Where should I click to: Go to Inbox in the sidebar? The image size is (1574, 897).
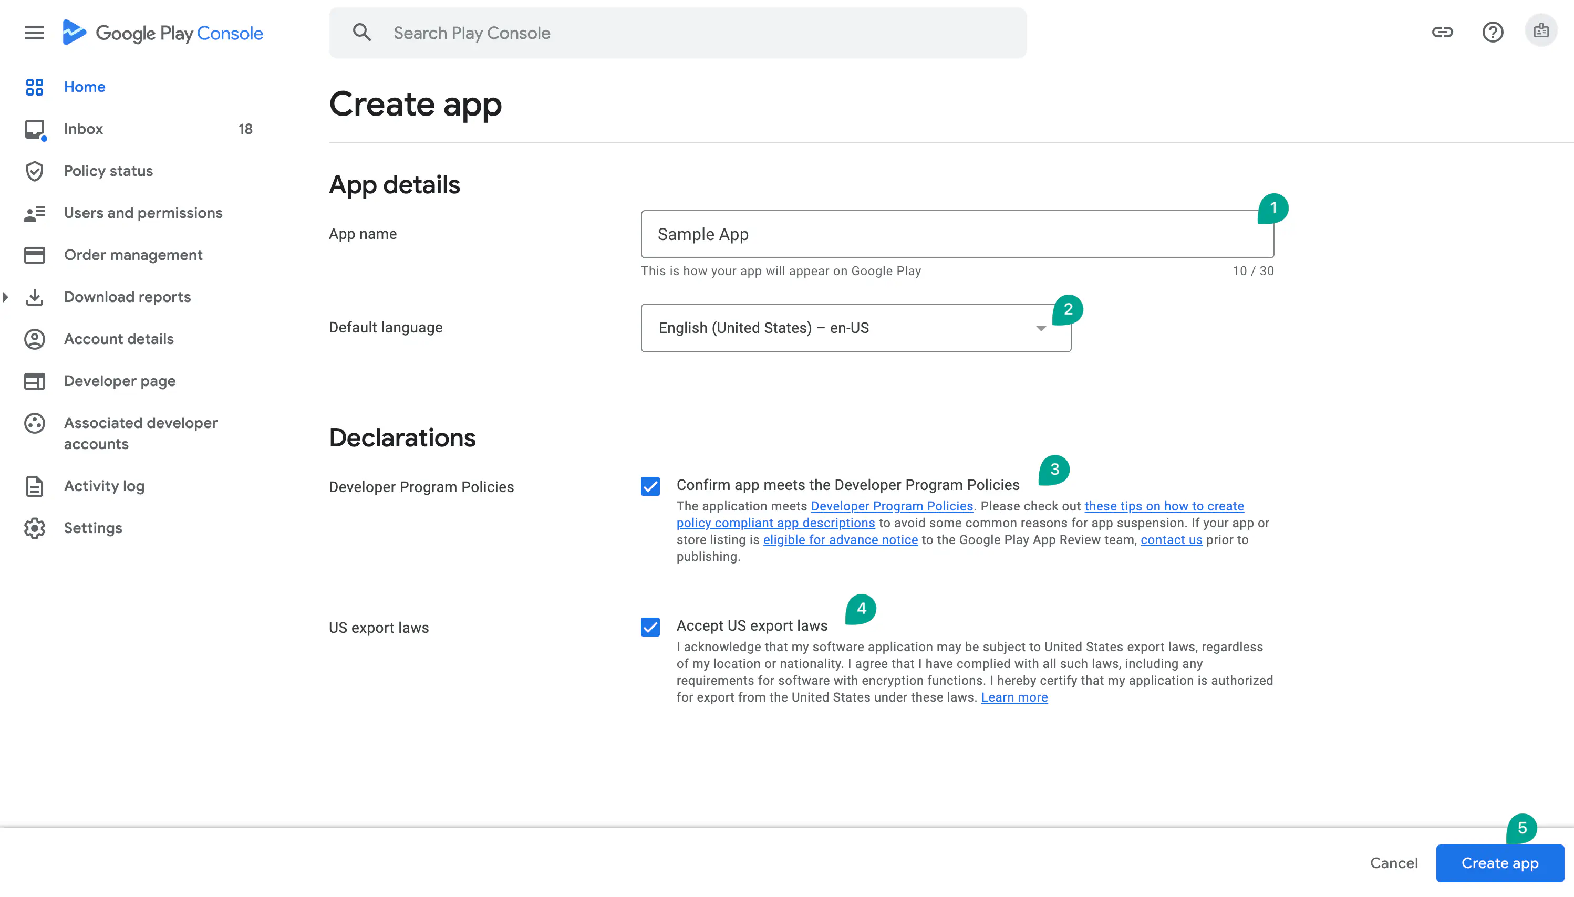[x=83, y=129]
